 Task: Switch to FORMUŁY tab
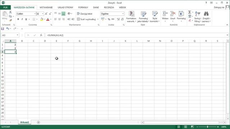(x=83, y=7)
